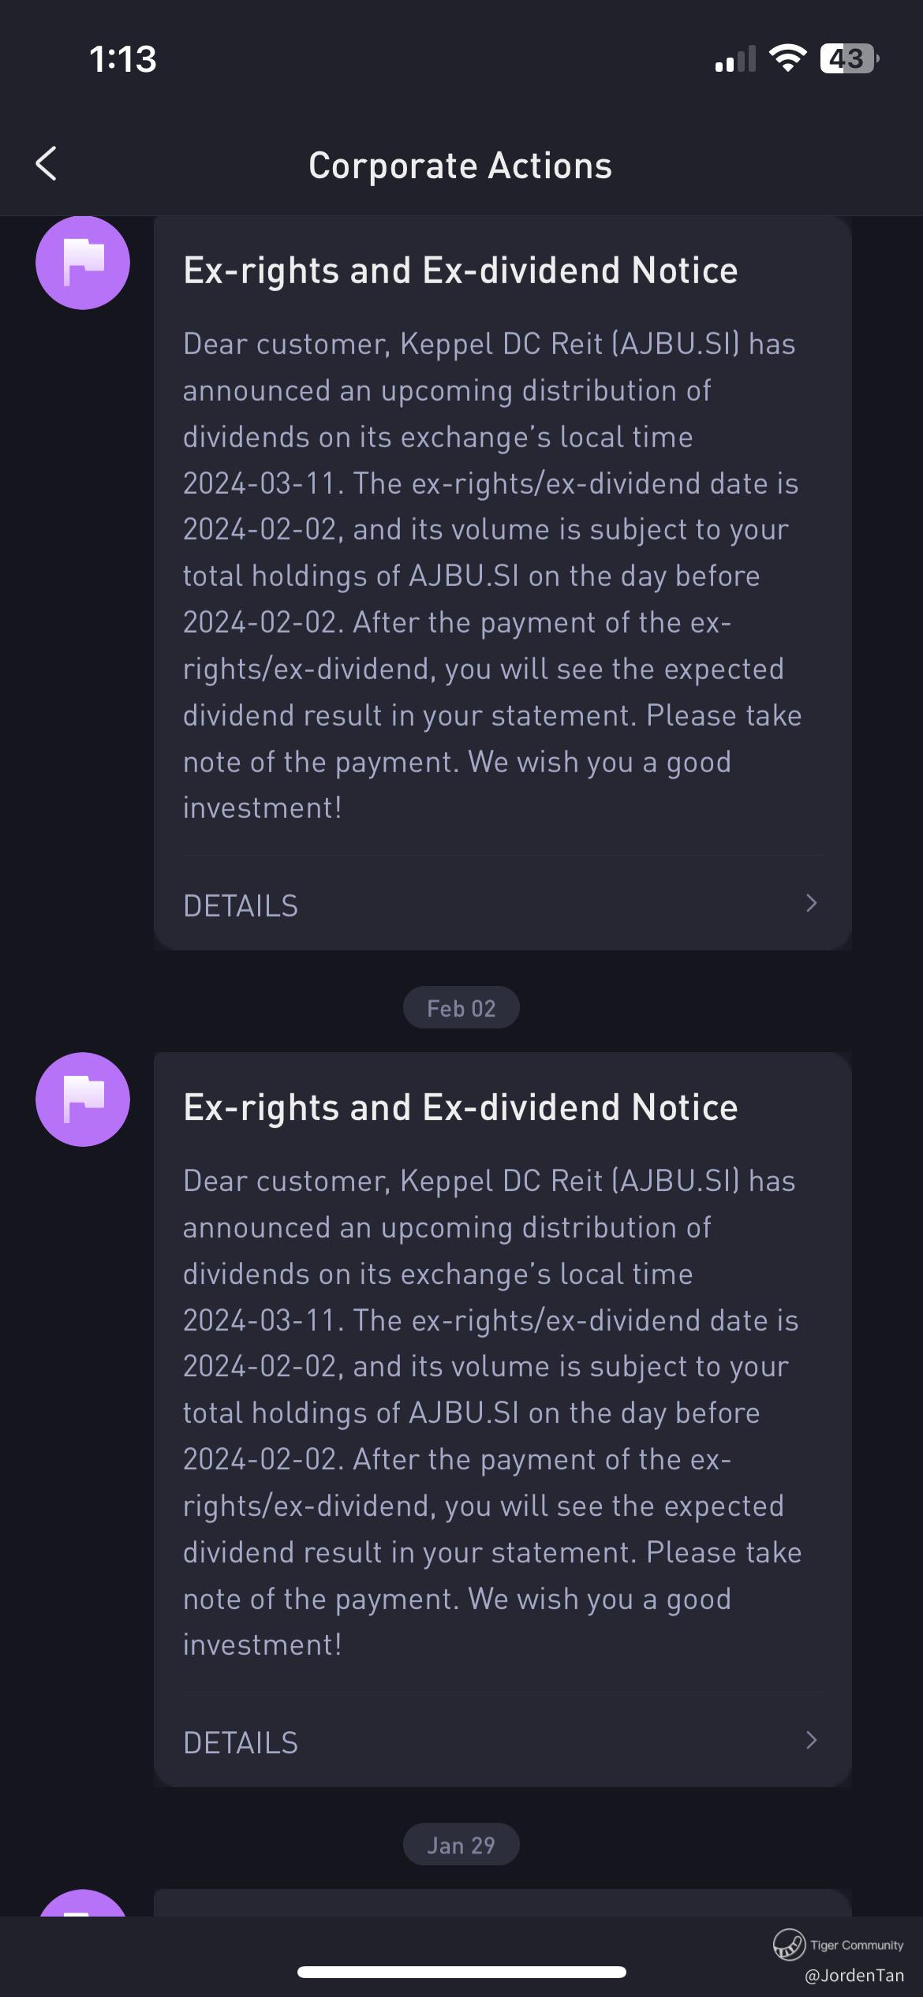Expand DETAILS chevron on the first notice
This screenshot has width=923, height=1997.
tap(811, 904)
